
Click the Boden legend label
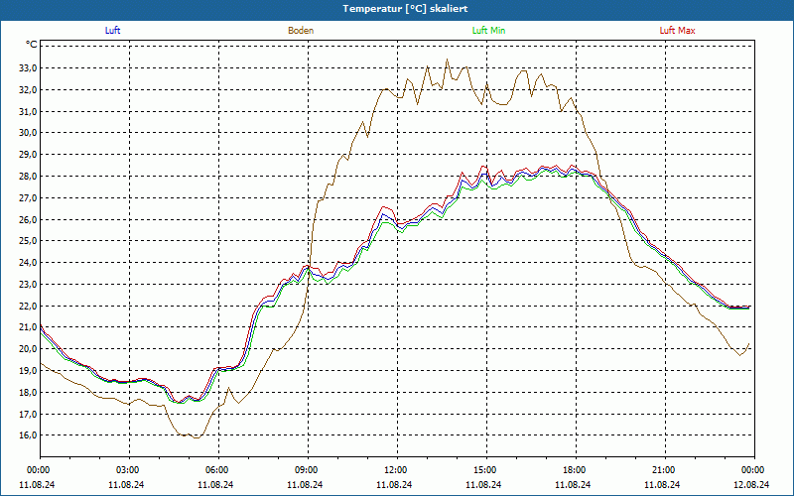click(x=301, y=31)
